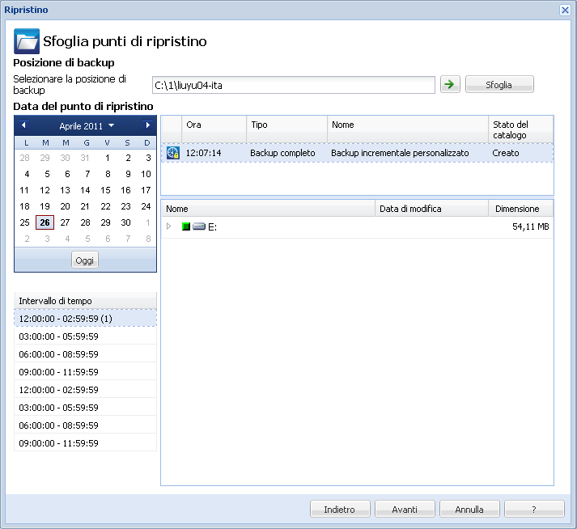Go to next month in calendar

click(147, 125)
